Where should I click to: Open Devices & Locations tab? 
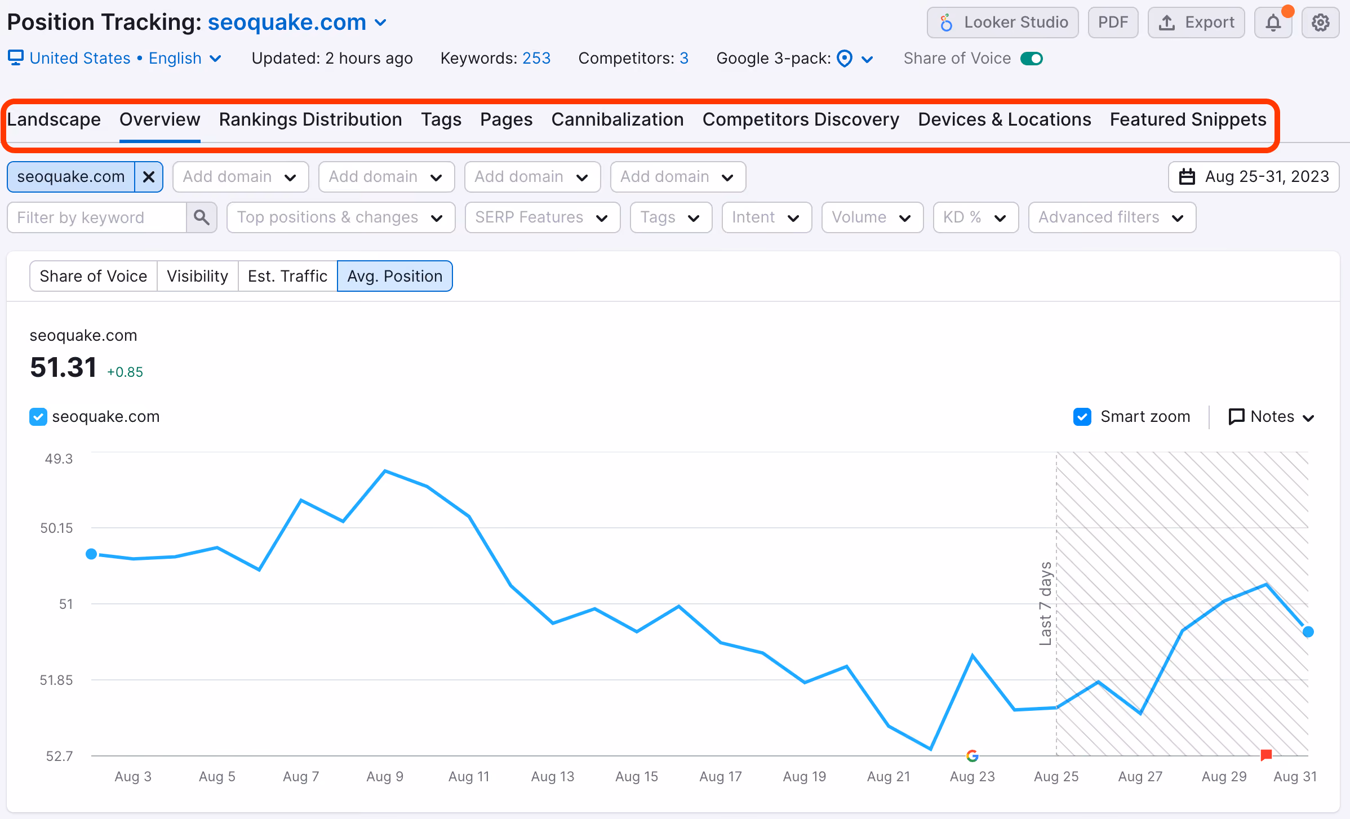coord(1004,119)
